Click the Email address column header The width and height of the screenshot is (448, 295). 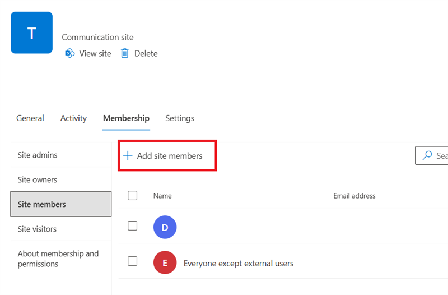point(354,196)
